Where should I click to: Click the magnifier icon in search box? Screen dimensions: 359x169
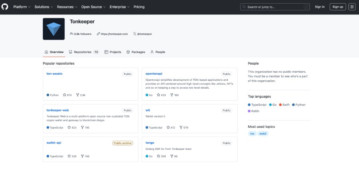244,7
